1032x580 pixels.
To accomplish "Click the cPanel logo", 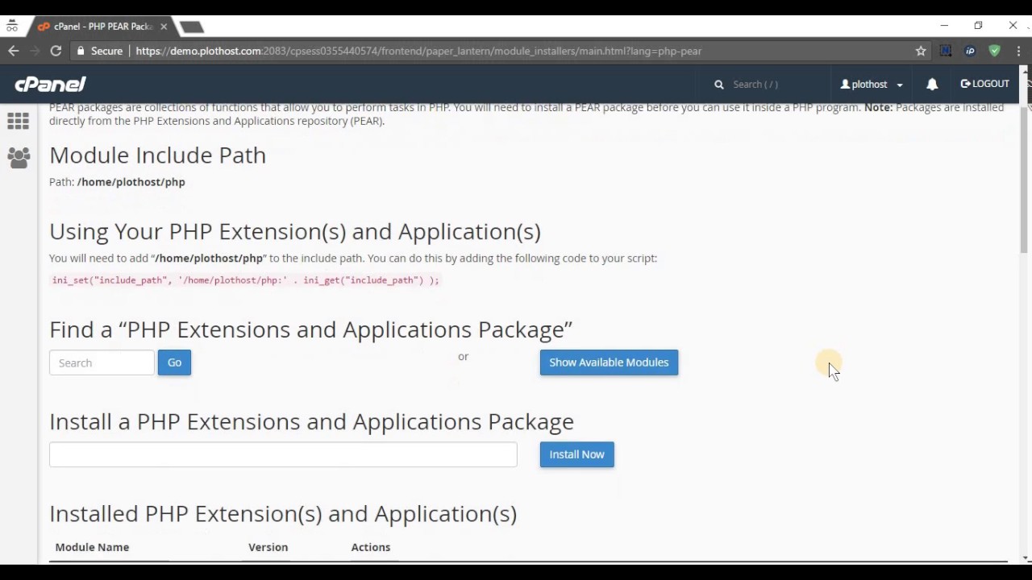I will 50,84.
